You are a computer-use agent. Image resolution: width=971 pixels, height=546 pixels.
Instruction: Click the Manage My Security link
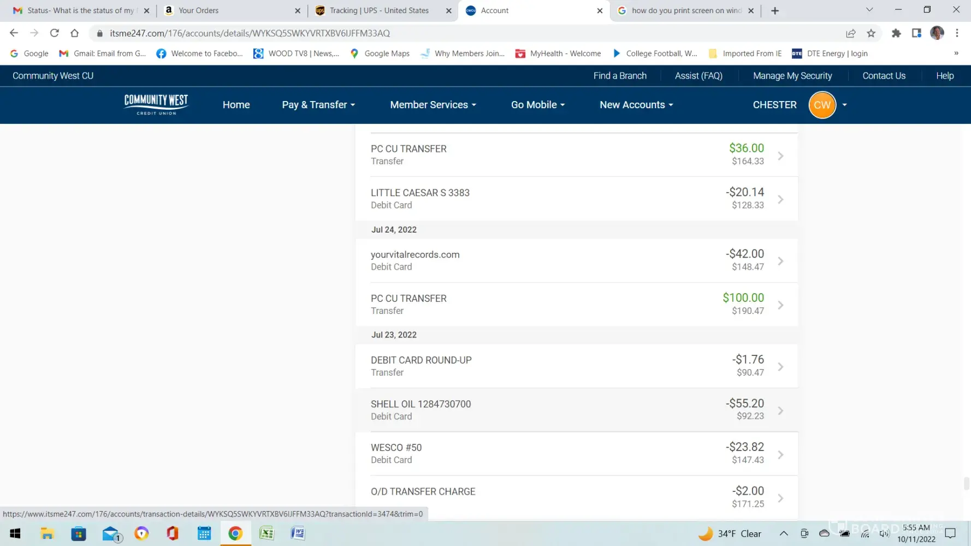pos(792,76)
